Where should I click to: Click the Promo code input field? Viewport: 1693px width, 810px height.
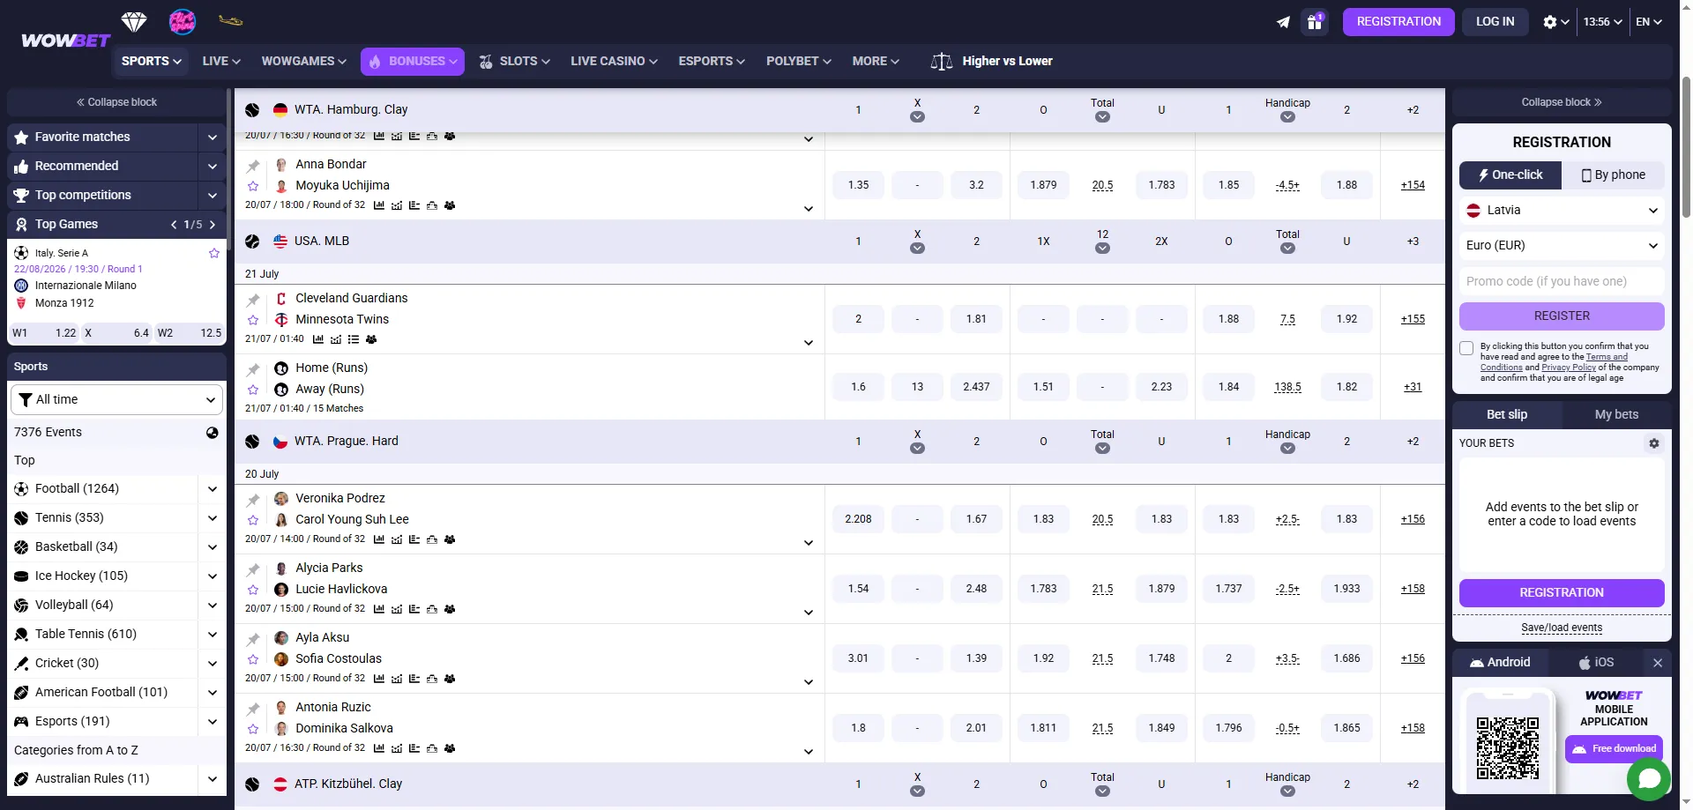[x=1562, y=281]
